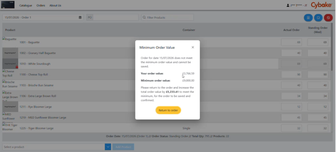Select the 1100 - Cheese Top Roll row
336x152 pixels.
click(x=166, y=74)
